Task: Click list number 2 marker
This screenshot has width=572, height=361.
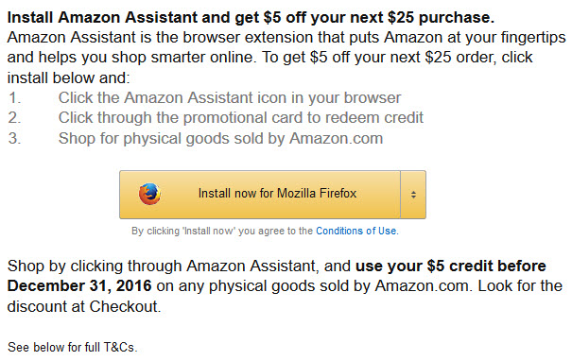Action: 14,118
